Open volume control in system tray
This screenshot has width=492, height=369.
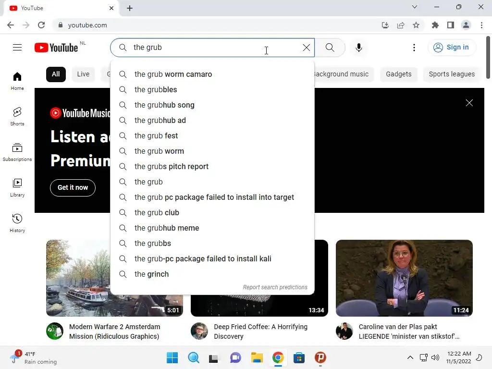coord(435,357)
